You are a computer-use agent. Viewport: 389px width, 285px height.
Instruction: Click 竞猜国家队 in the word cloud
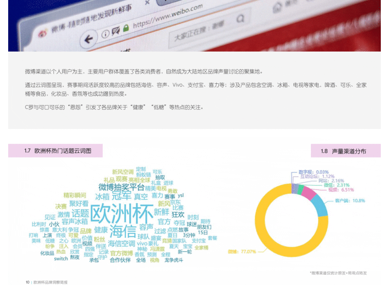tap(174, 241)
